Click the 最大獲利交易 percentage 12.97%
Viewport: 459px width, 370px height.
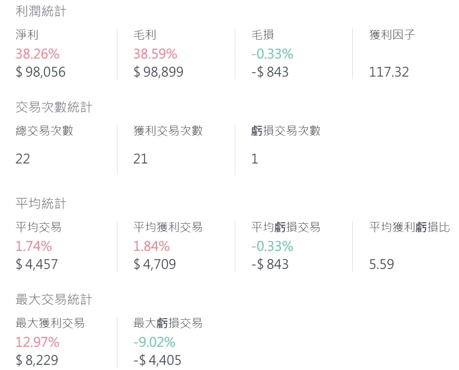(37, 342)
